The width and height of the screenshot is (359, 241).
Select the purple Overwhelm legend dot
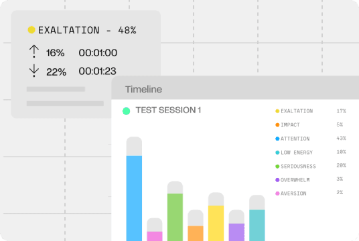point(277,180)
